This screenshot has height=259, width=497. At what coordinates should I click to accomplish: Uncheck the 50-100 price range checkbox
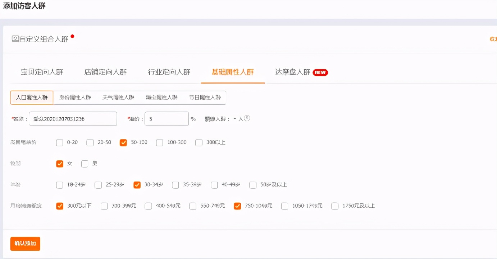123,142
